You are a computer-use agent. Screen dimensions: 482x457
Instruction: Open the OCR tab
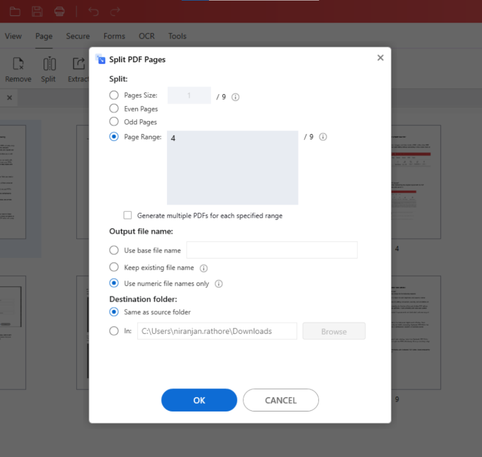pos(146,36)
